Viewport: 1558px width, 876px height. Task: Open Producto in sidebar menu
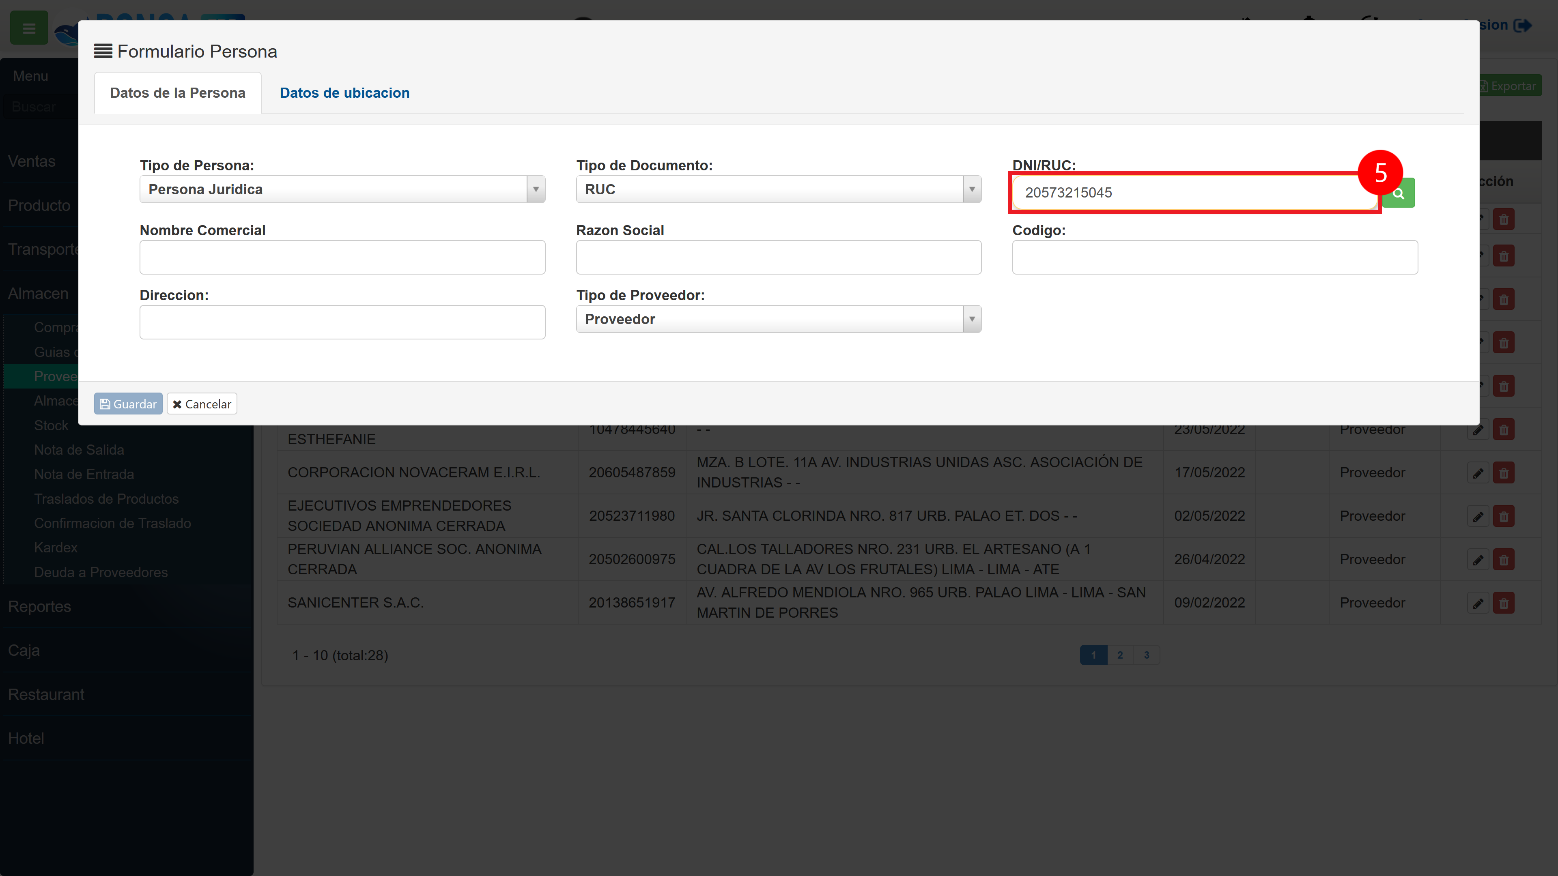[x=39, y=206]
